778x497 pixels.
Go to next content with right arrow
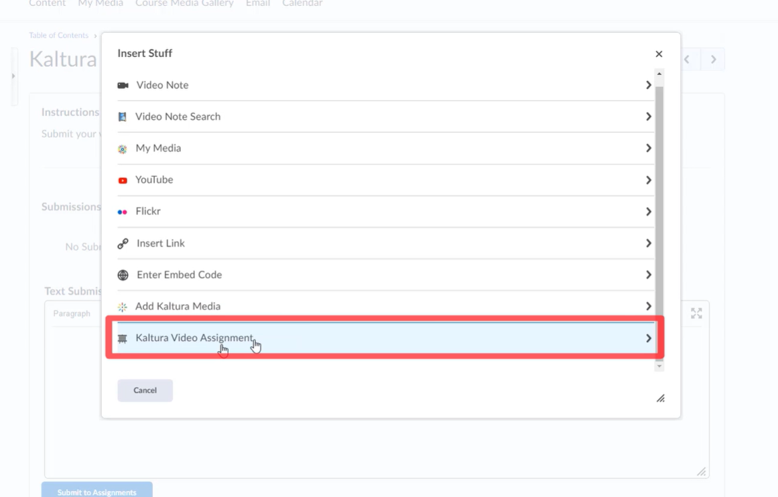714,60
